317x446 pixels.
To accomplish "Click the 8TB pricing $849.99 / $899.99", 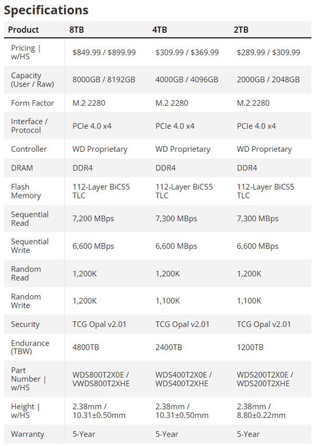I will point(104,52).
